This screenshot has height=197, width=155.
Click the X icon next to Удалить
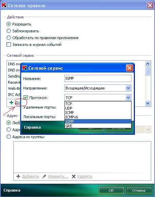tap(74, 176)
